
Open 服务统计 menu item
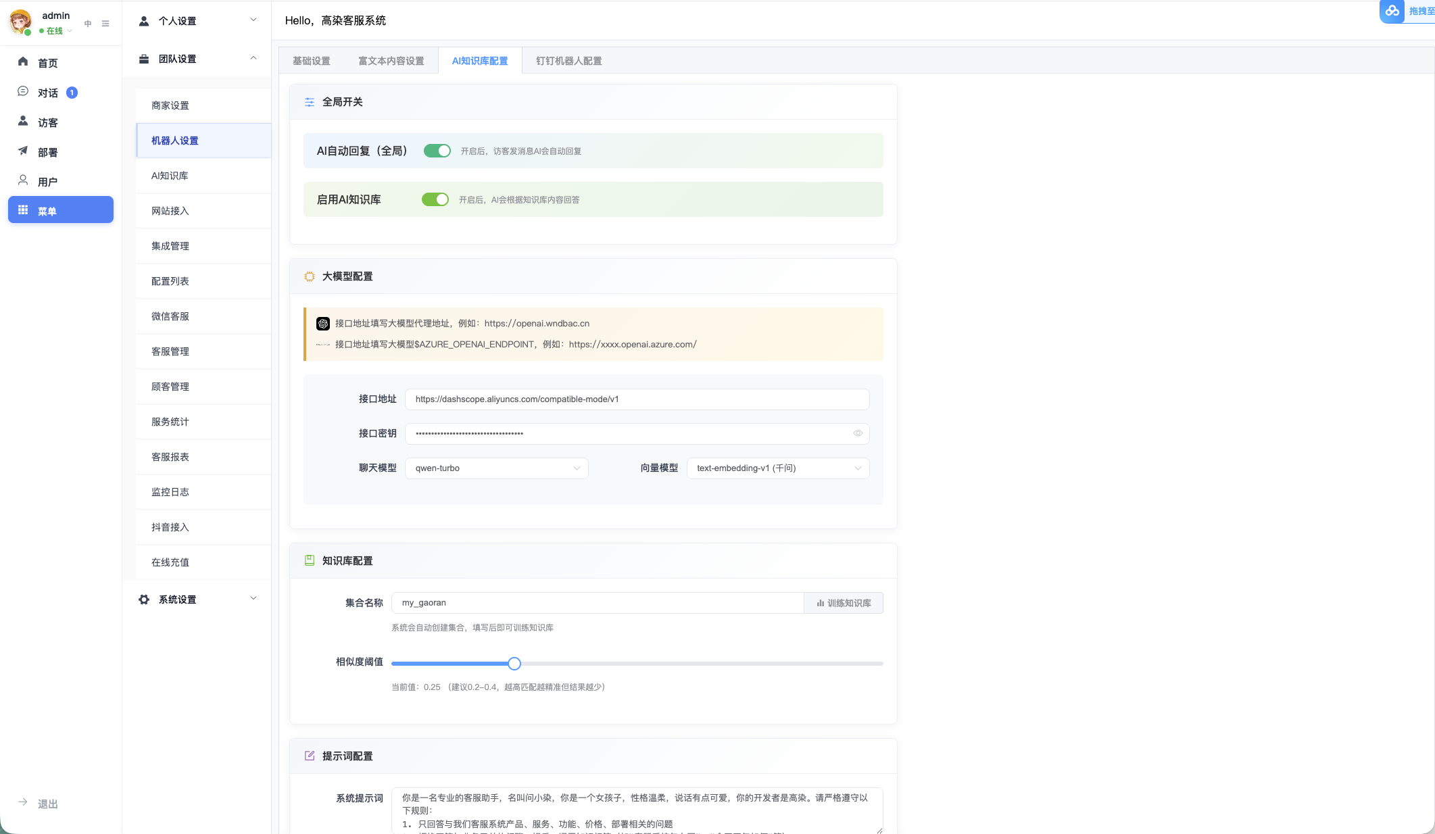pos(203,422)
